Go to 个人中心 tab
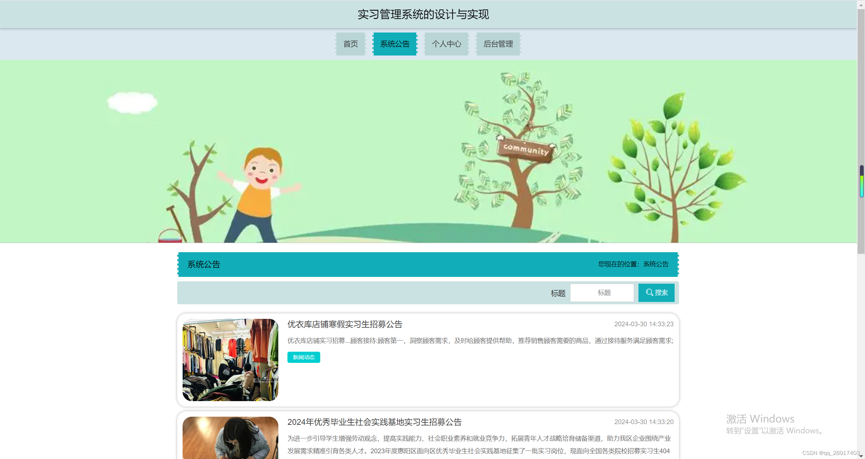The image size is (865, 459). pos(446,44)
